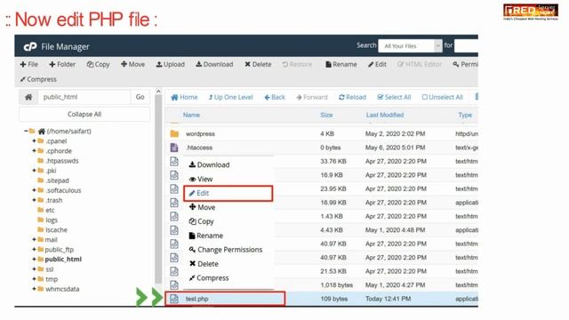Select the .htaccess file row
The height and width of the screenshot is (320, 569).
tap(323, 148)
